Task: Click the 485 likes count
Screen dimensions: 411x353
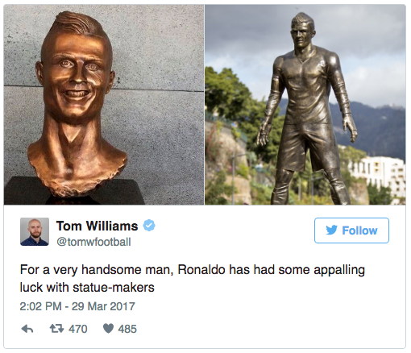Action: point(127,329)
